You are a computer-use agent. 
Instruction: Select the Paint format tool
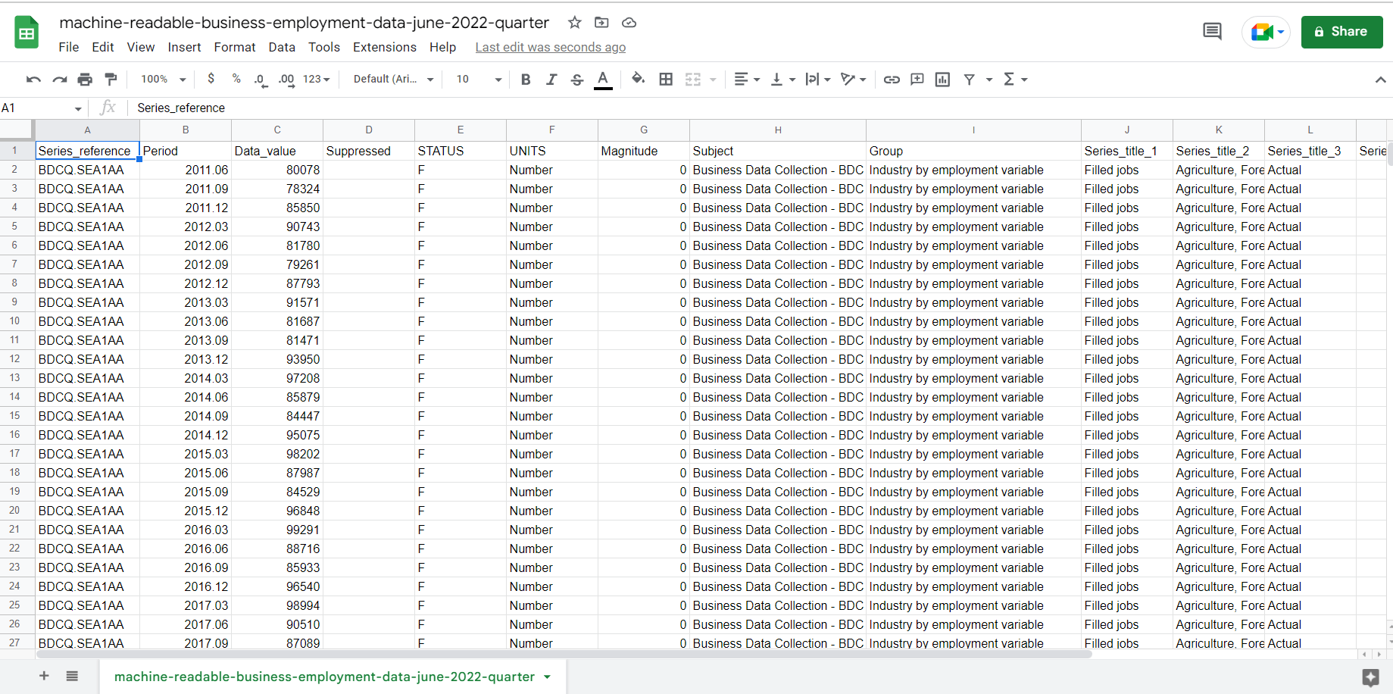pyautogui.click(x=111, y=79)
